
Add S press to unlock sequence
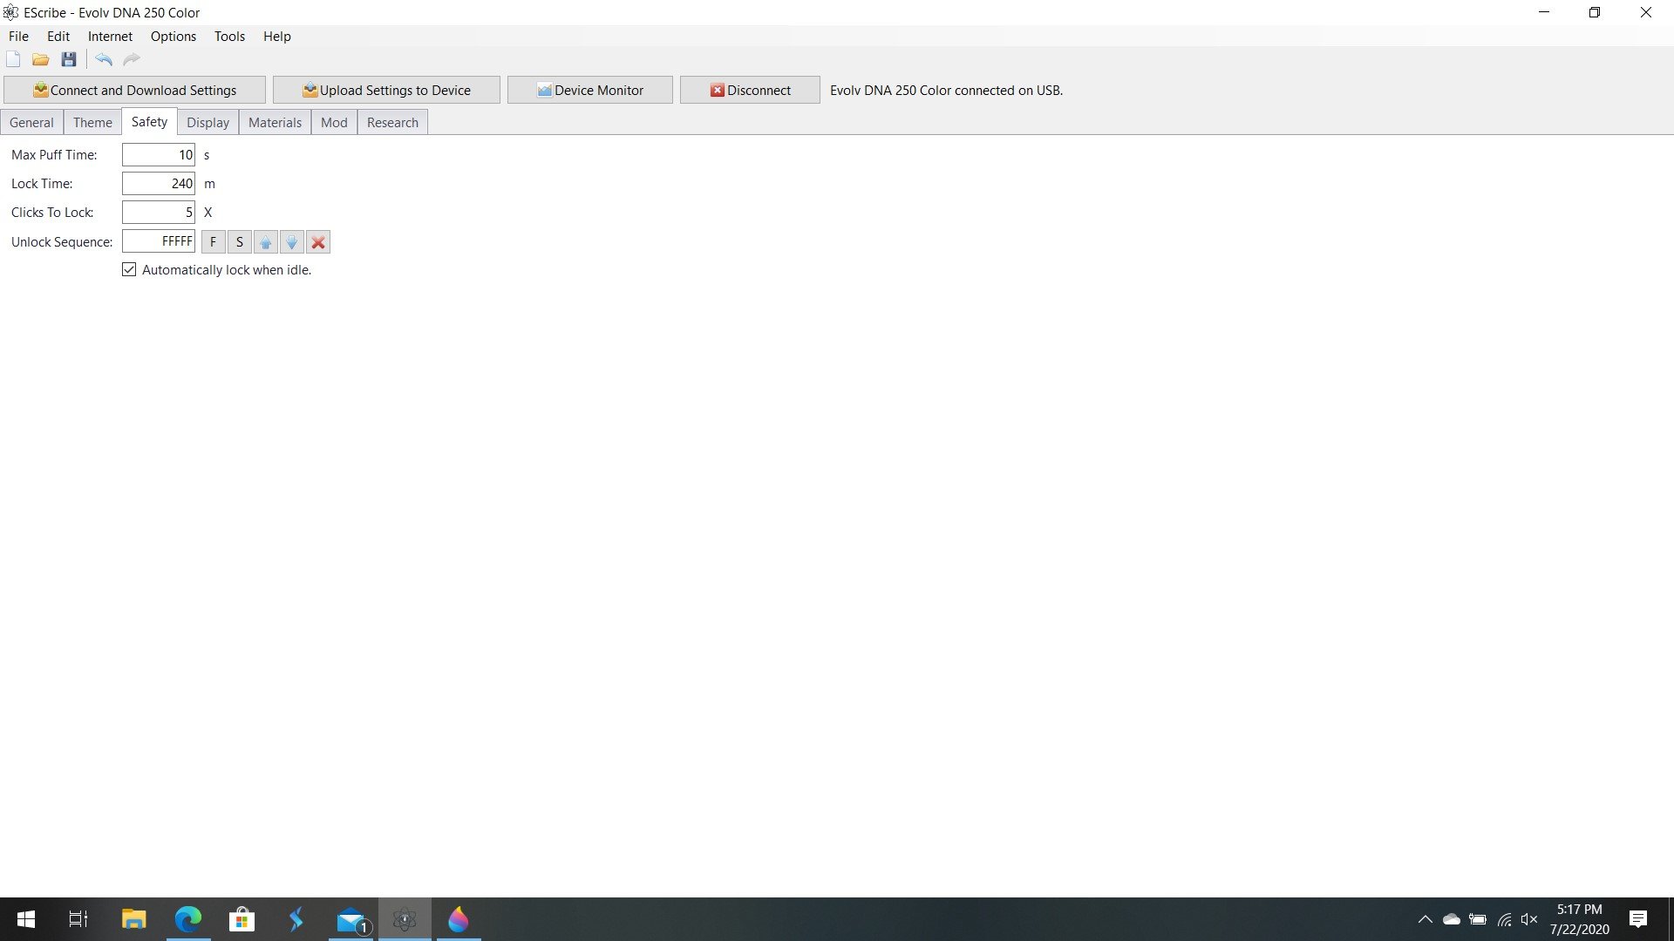240,242
